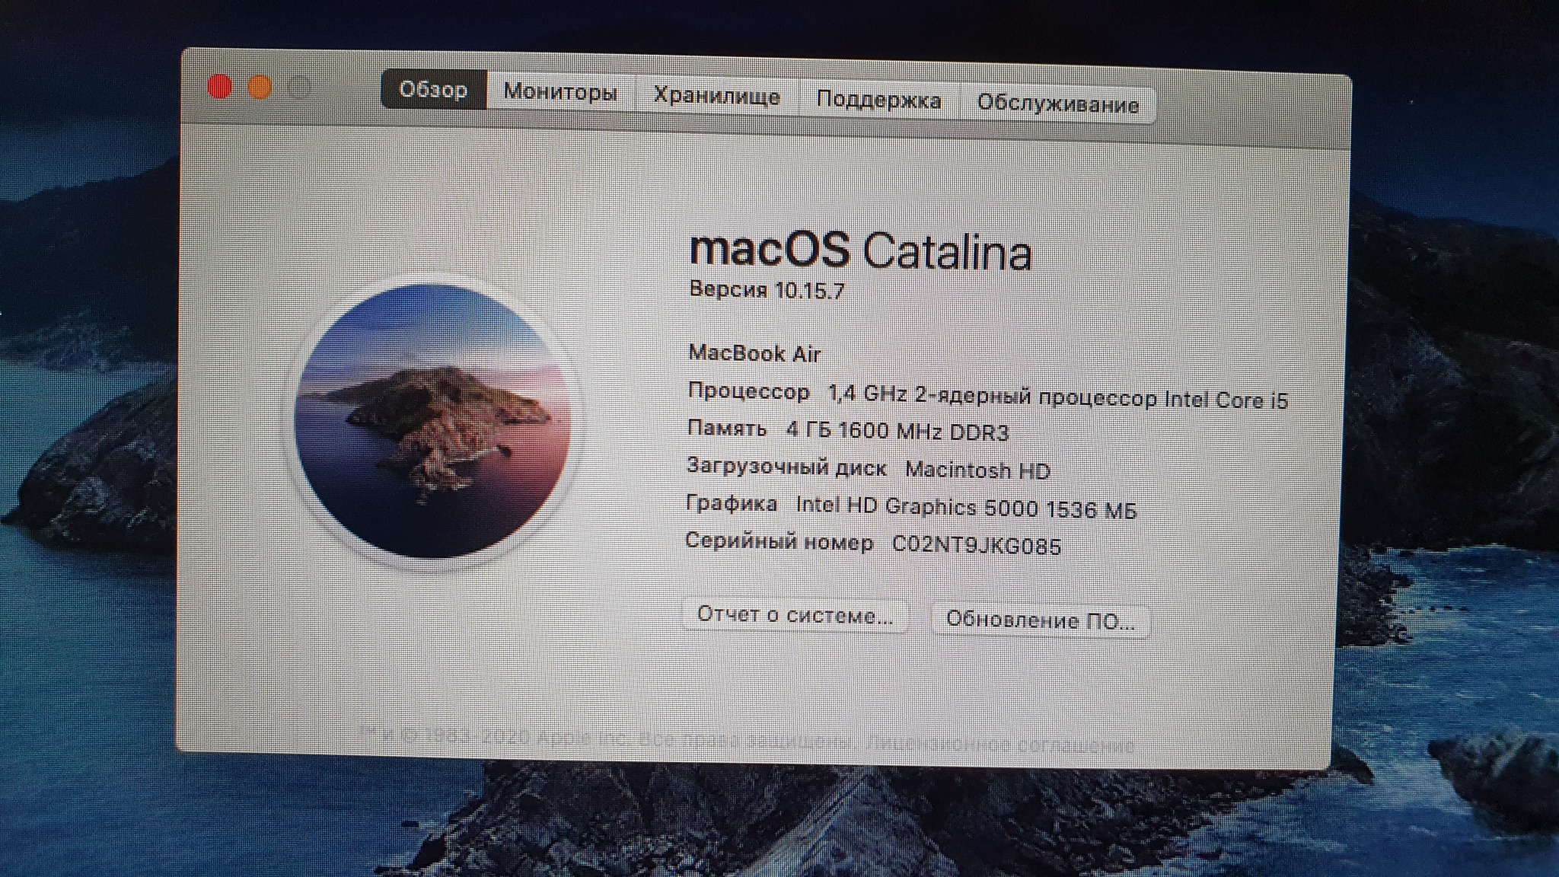Click serial number C02NT9JKG085
Image resolution: width=1559 pixels, height=877 pixels.
[x=976, y=546]
